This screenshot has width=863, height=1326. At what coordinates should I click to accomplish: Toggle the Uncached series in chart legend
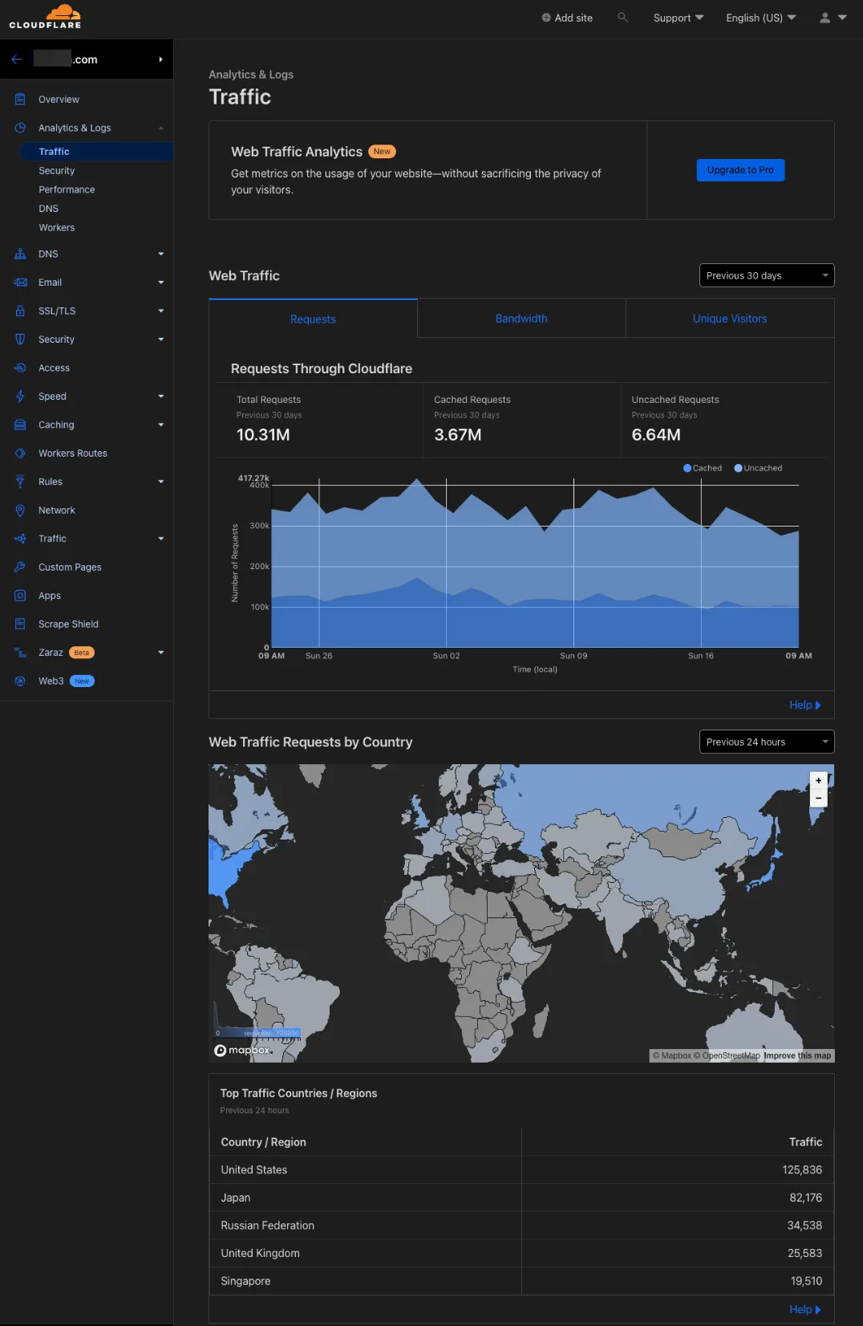(758, 468)
